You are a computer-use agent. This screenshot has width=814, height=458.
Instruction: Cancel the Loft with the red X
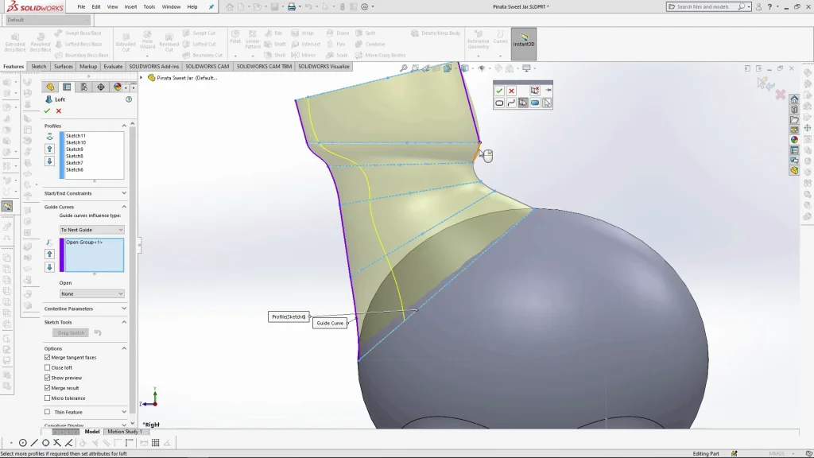pyautogui.click(x=58, y=111)
